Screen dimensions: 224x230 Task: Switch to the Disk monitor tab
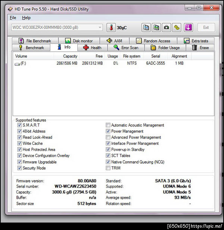79,41
